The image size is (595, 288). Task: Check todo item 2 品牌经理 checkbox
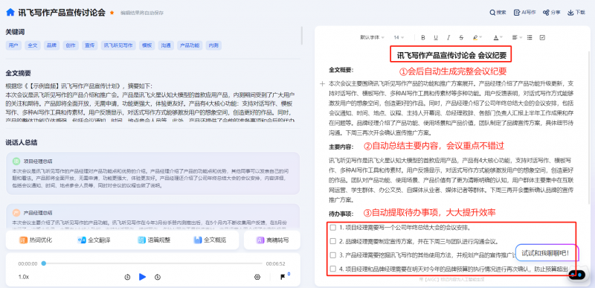[x=332, y=241]
